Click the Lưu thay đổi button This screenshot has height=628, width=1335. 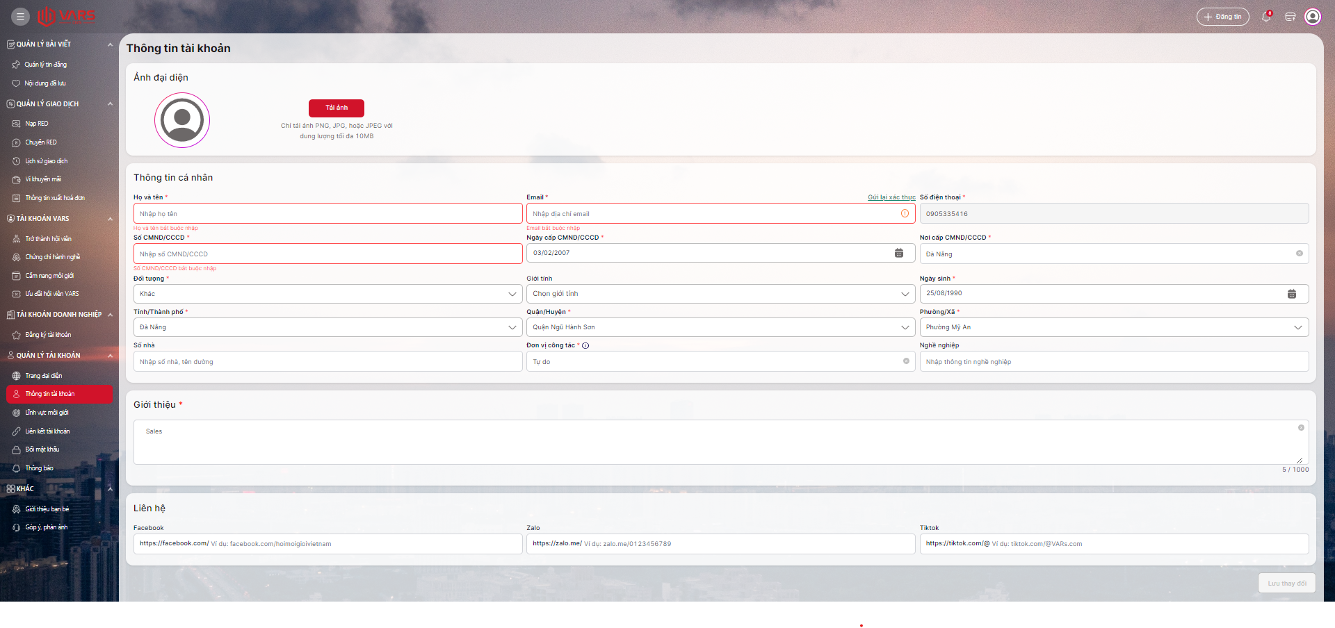1287,584
